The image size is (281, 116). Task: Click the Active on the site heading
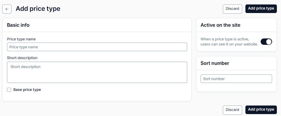(x=220, y=25)
